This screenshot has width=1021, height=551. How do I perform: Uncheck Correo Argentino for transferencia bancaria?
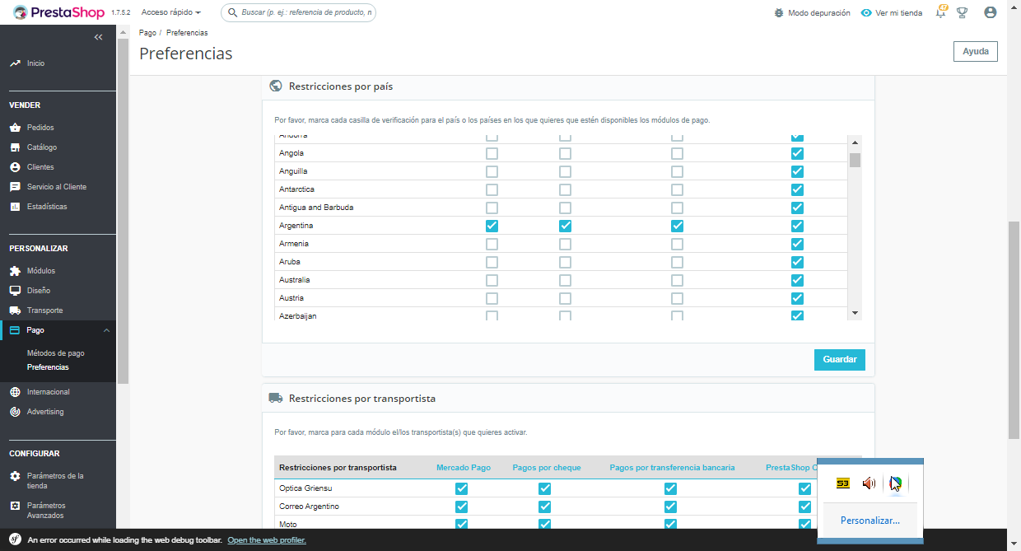(670, 507)
